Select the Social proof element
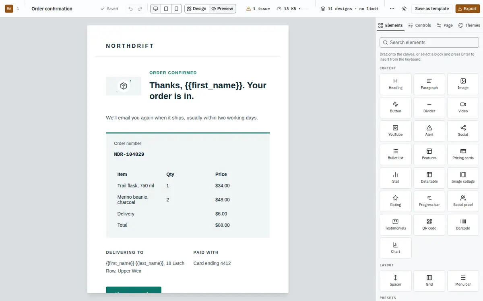Screen dimensions: 483x301 click(x=463, y=201)
